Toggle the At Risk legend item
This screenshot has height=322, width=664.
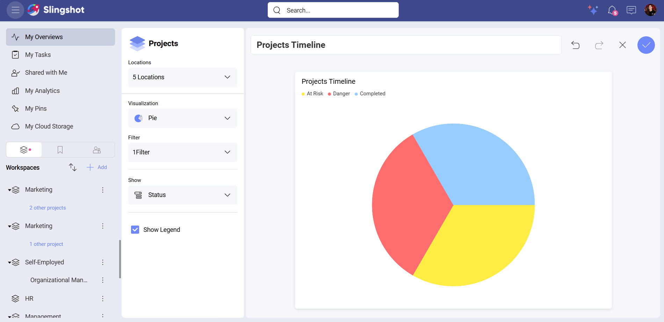(x=312, y=94)
